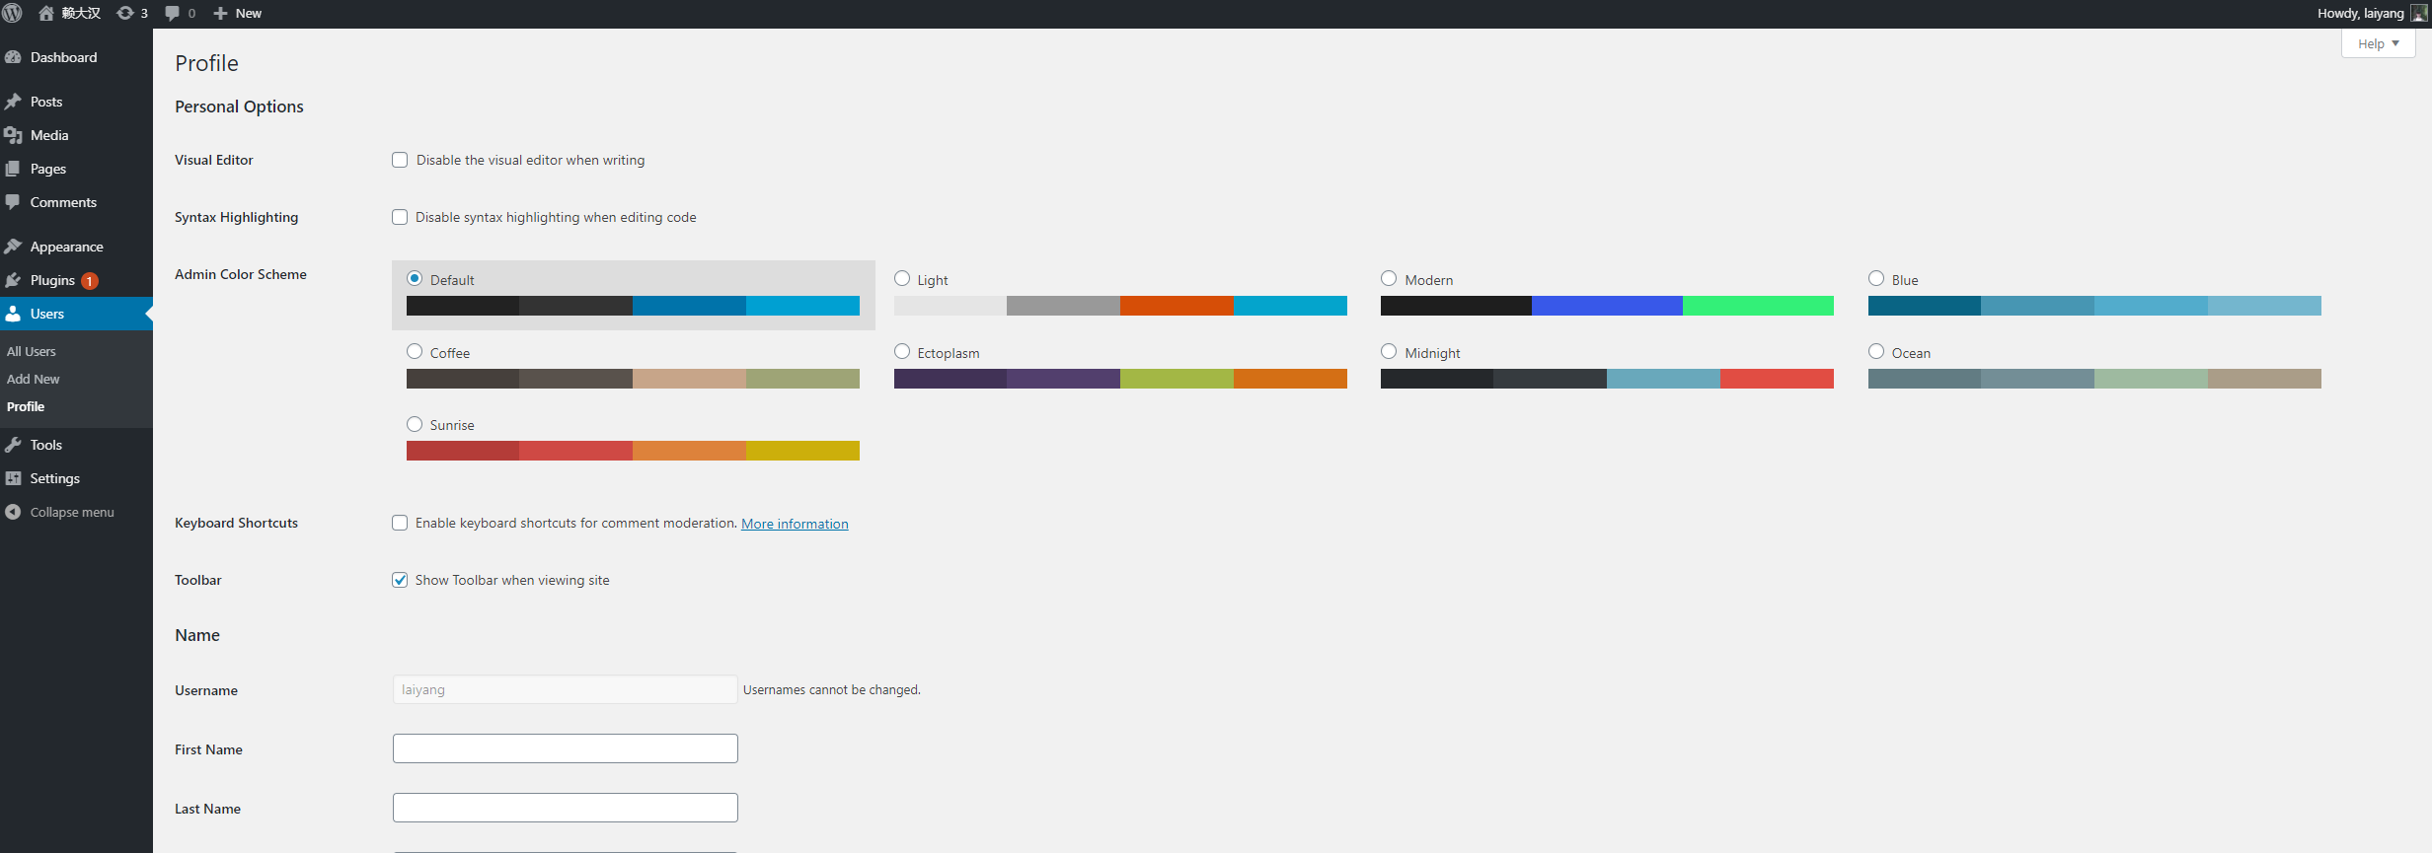Open Profile submenu link

[x=26, y=406]
